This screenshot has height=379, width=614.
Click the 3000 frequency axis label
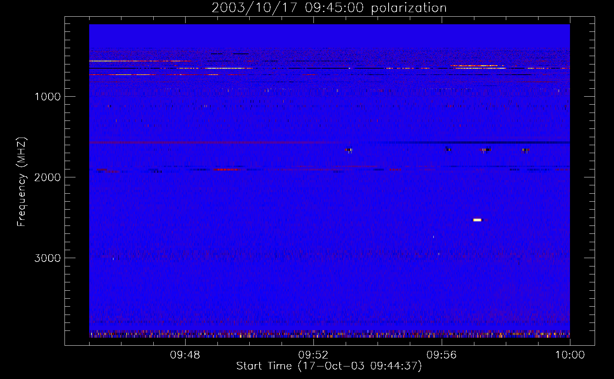coord(47,258)
